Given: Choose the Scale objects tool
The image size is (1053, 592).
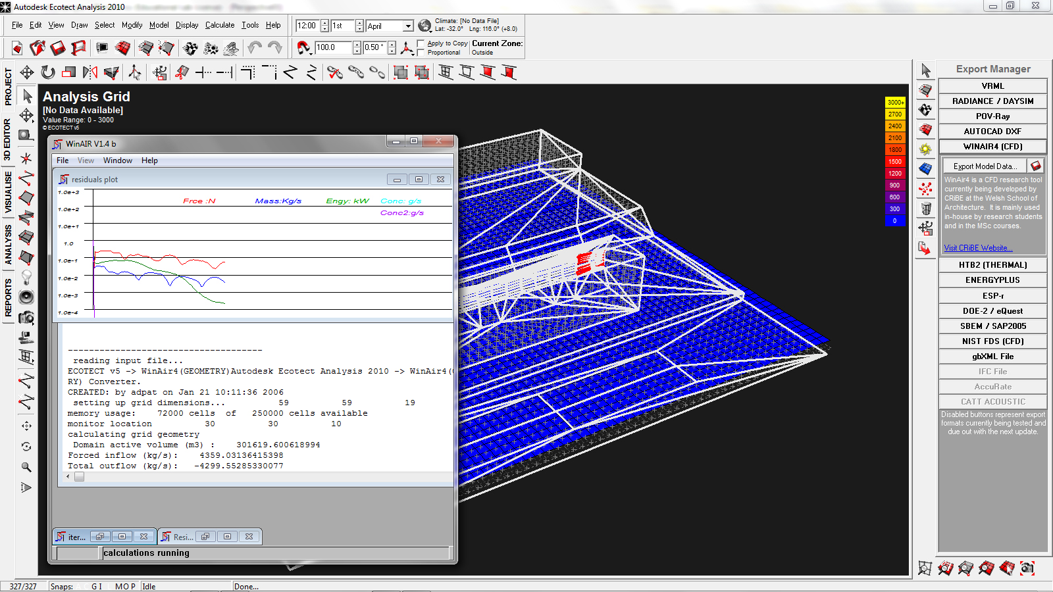Looking at the screenshot, I should click(68, 72).
